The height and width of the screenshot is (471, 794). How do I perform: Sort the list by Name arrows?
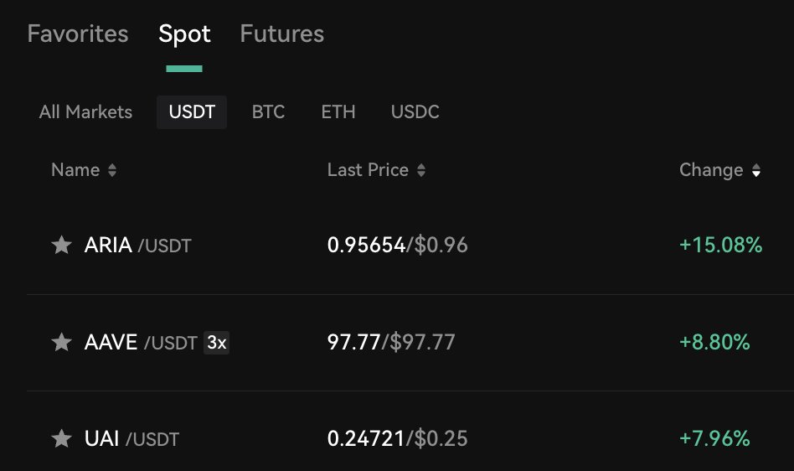(x=112, y=170)
